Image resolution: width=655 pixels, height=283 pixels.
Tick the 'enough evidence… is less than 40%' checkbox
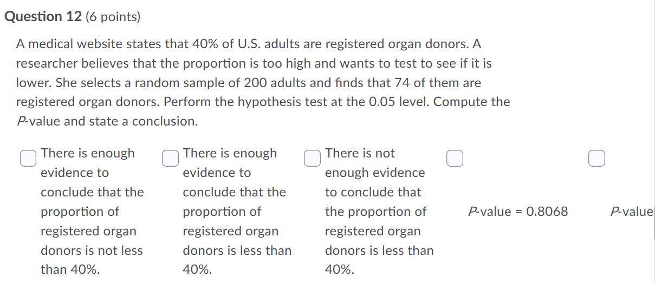(x=171, y=158)
